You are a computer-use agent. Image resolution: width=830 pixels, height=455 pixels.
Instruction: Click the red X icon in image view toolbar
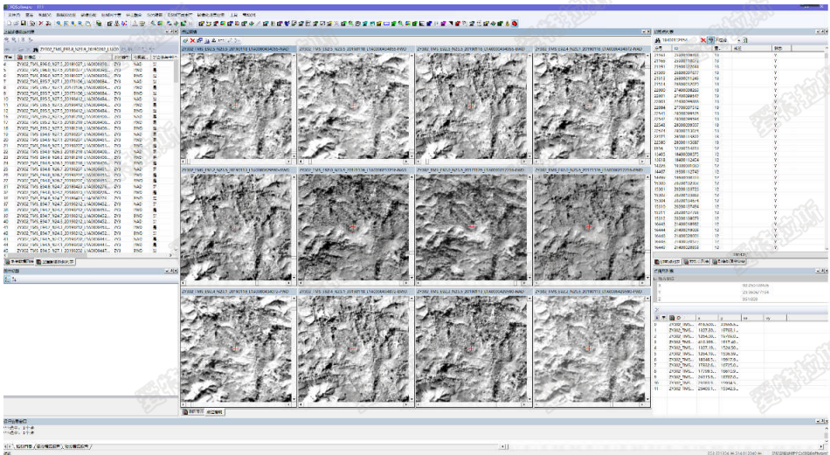(192, 41)
